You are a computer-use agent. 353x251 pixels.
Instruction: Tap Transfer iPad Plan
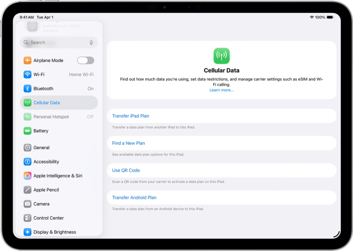[221, 116]
